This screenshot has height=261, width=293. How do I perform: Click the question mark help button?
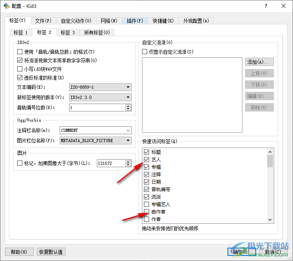click(266, 6)
